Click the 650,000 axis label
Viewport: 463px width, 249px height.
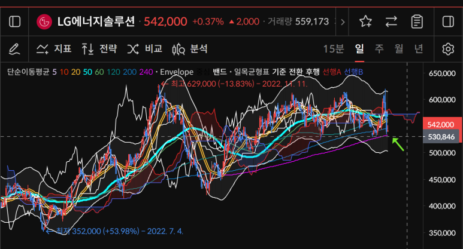point(442,73)
